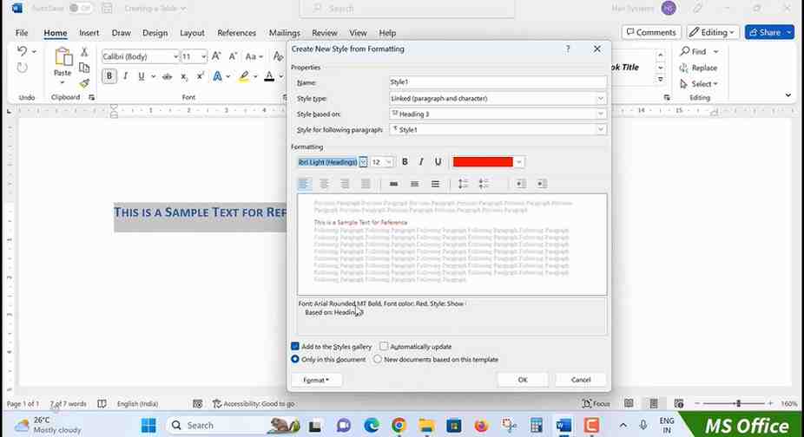Uncheck Add to the Styles gallery

click(x=296, y=347)
